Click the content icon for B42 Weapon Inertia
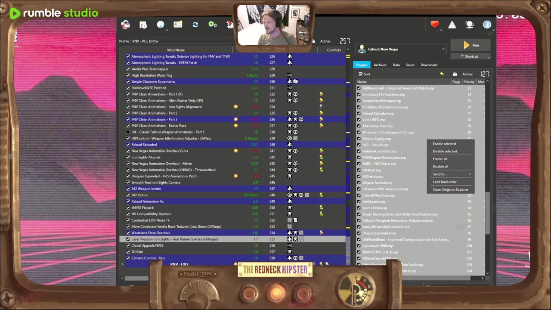This screenshot has width=551, height=310. pyautogui.click(x=290, y=189)
